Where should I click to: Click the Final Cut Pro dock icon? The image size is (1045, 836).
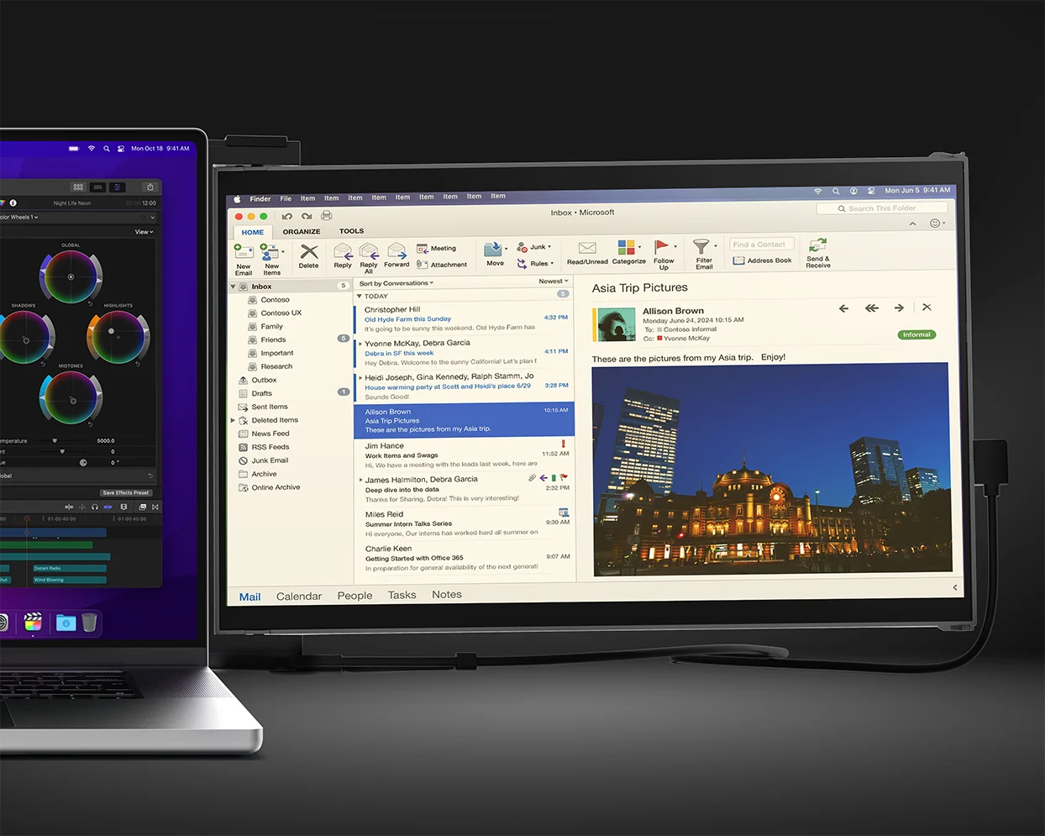click(33, 622)
